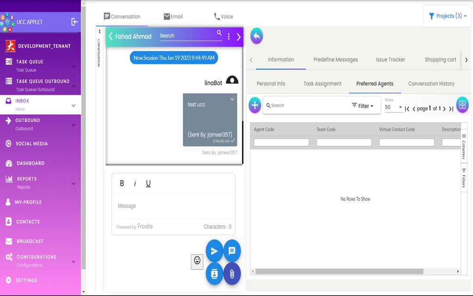Click the grid horizontal scrollbar
Image resolution: width=473 pixels, height=296 pixels.
(339, 271)
